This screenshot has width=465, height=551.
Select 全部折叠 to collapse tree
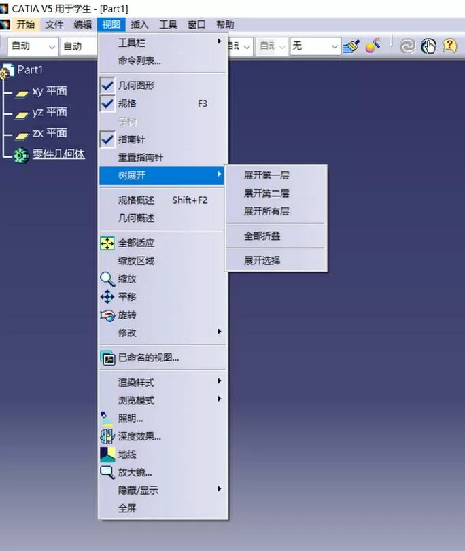pos(276,236)
